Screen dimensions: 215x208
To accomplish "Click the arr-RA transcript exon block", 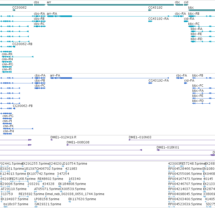I will [x=66, y=16].
